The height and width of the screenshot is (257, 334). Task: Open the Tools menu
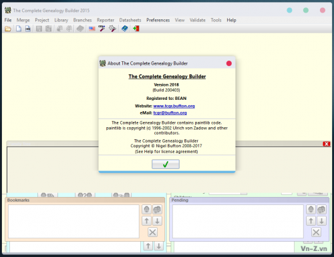point(216,20)
